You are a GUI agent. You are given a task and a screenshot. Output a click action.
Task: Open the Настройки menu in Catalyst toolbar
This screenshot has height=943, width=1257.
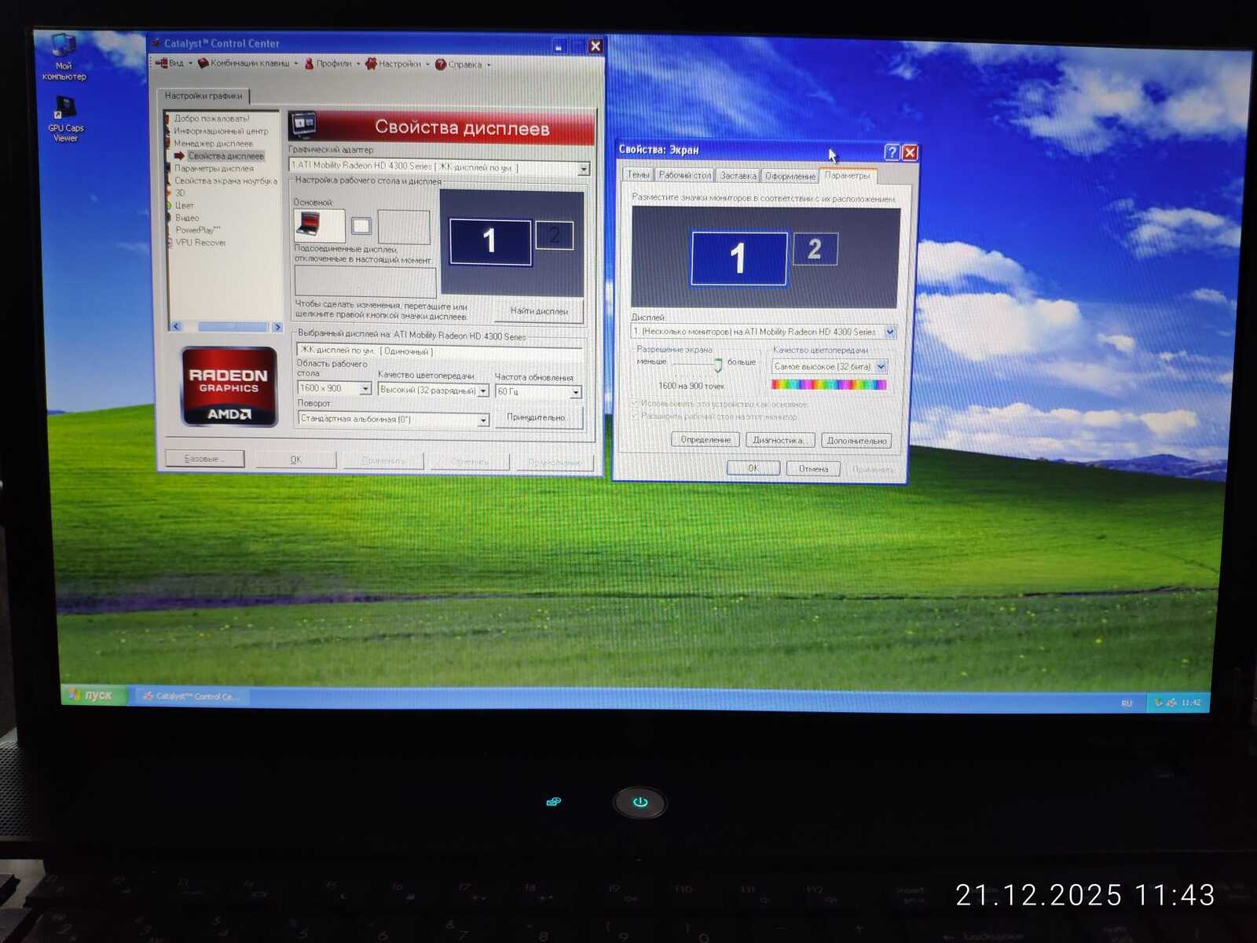pos(398,64)
